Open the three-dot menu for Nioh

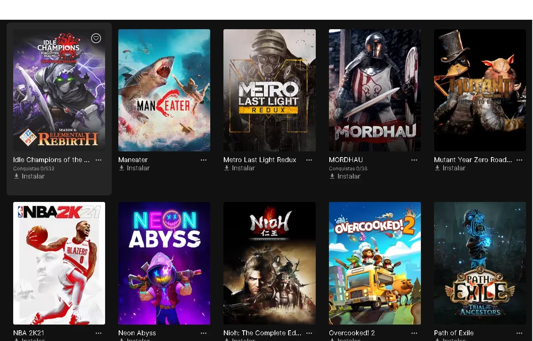(x=309, y=333)
